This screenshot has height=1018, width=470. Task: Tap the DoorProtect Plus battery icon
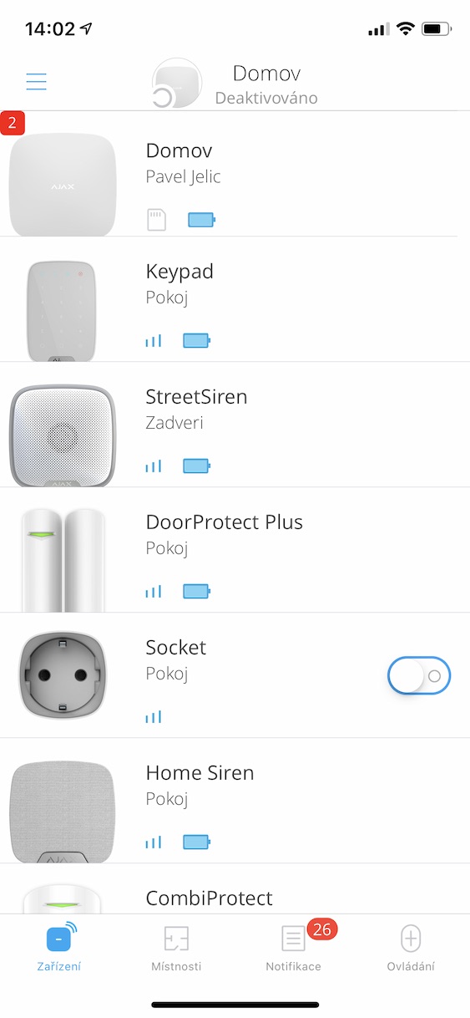tap(197, 591)
